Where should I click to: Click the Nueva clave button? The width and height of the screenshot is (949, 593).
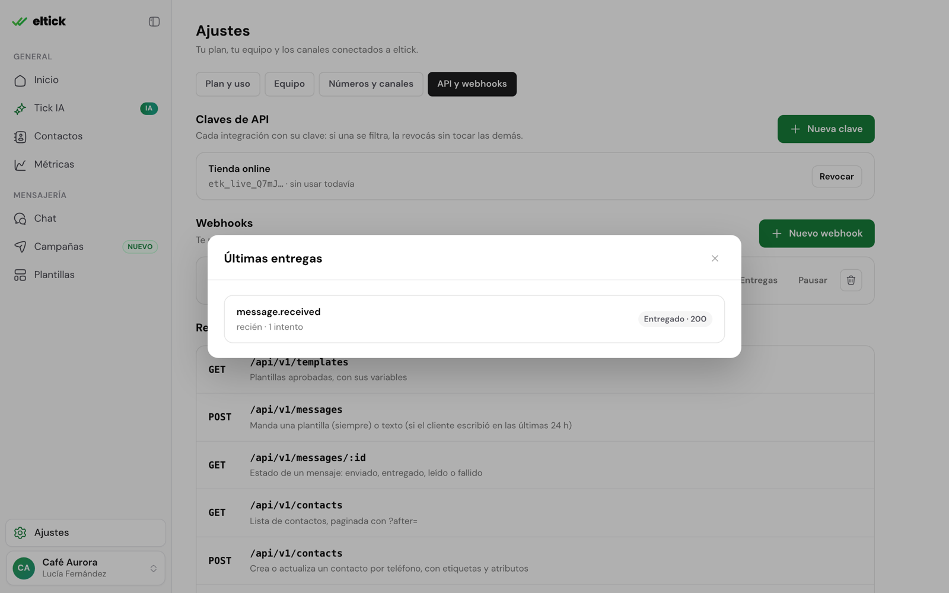[x=826, y=129]
